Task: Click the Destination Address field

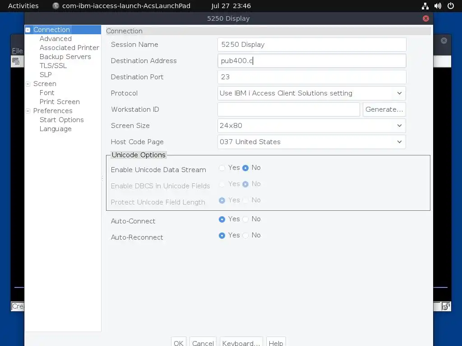Action: (x=312, y=61)
